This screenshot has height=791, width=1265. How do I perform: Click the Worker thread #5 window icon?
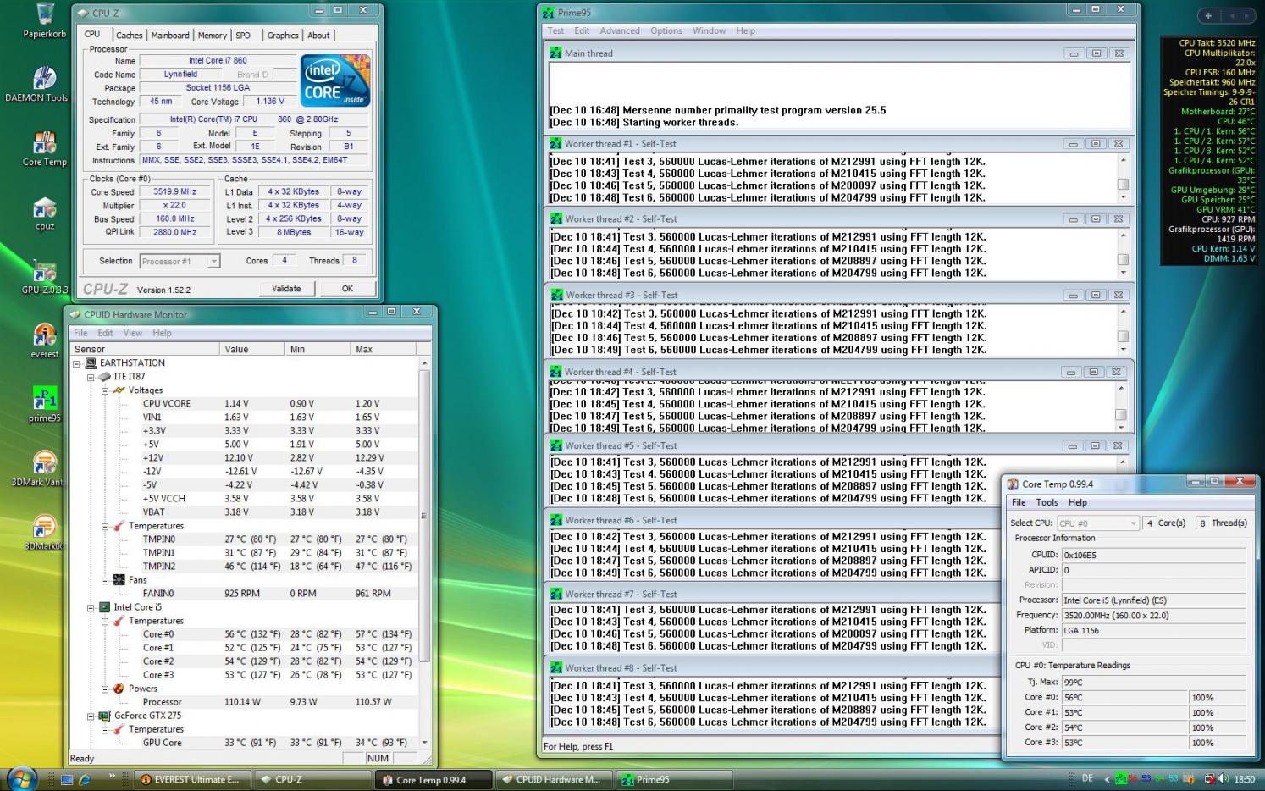[x=555, y=445]
